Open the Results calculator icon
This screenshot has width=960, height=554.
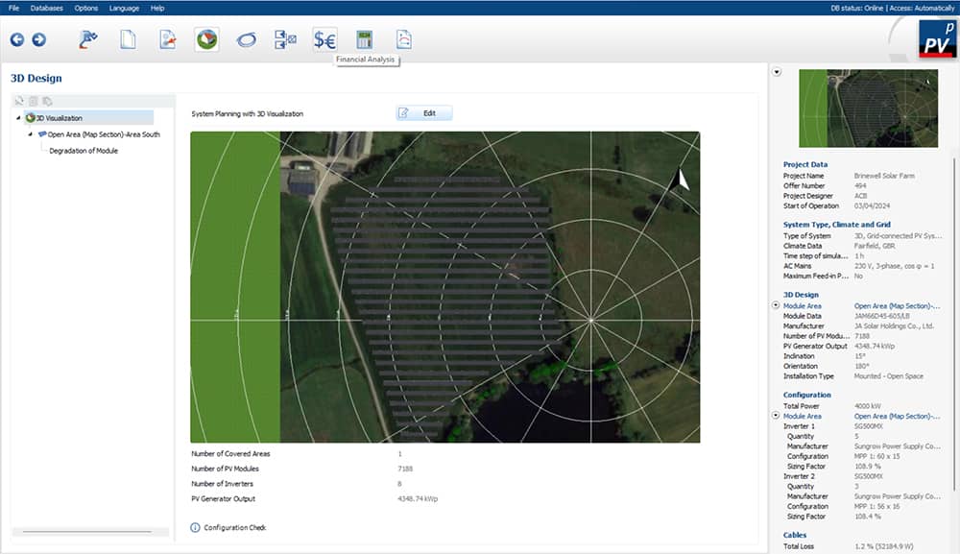tap(364, 39)
